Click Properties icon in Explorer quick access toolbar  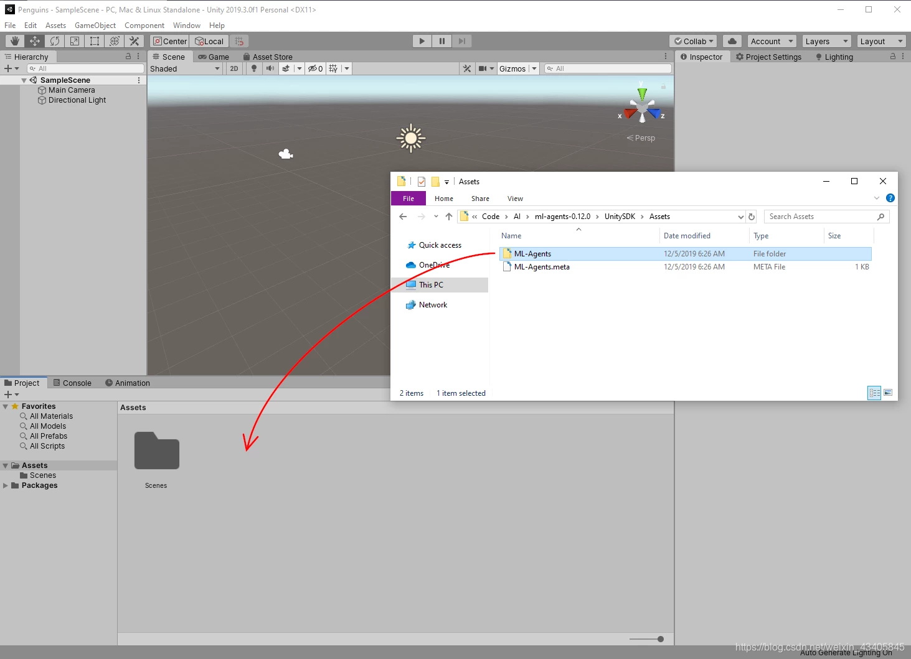[422, 182]
